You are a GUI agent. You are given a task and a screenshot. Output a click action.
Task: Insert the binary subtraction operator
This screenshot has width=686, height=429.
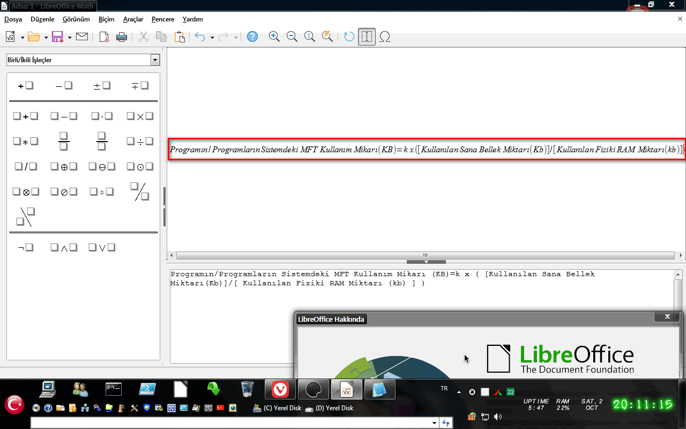[x=64, y=116]
